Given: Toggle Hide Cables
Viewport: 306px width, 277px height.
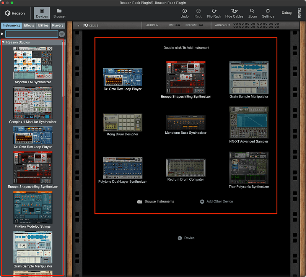Looking at the screenshot, I should point(234,13).
